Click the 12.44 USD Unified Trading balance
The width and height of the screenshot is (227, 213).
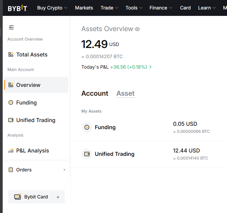click(x=187, y=150)
